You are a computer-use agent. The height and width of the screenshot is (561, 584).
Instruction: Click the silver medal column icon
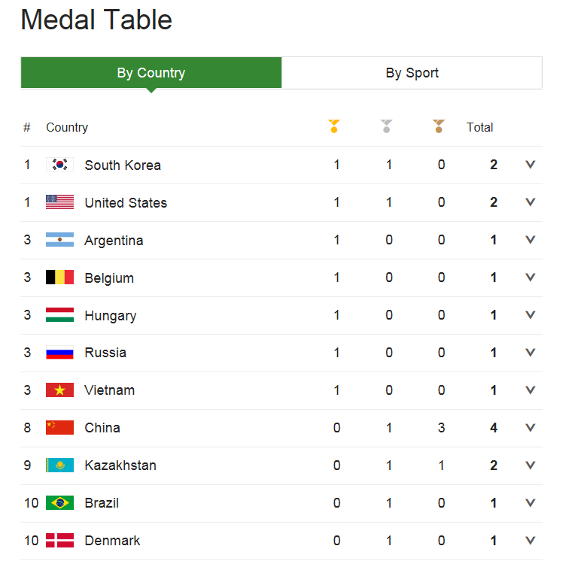[387, 126]
